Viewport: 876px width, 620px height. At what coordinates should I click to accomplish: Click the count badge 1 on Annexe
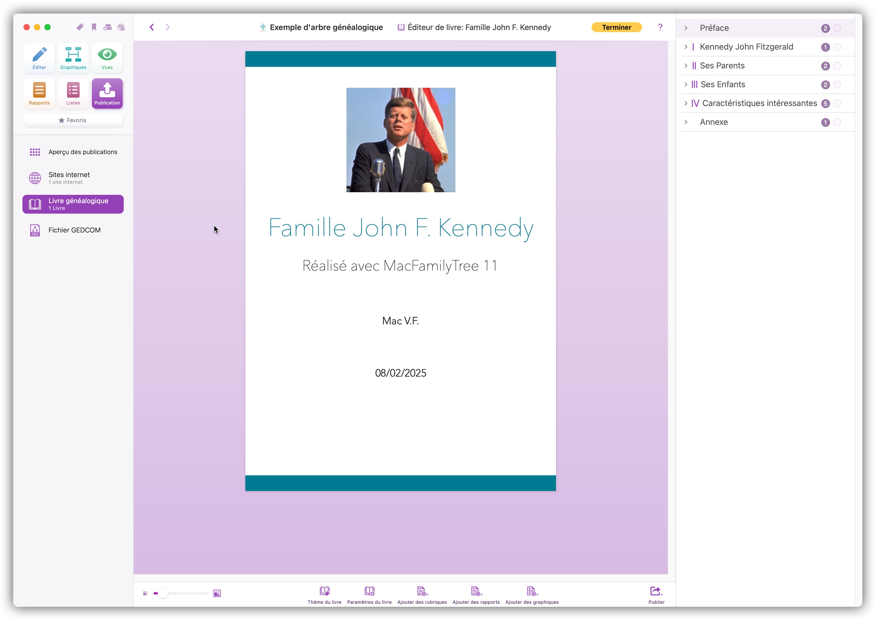coord(825,122)
